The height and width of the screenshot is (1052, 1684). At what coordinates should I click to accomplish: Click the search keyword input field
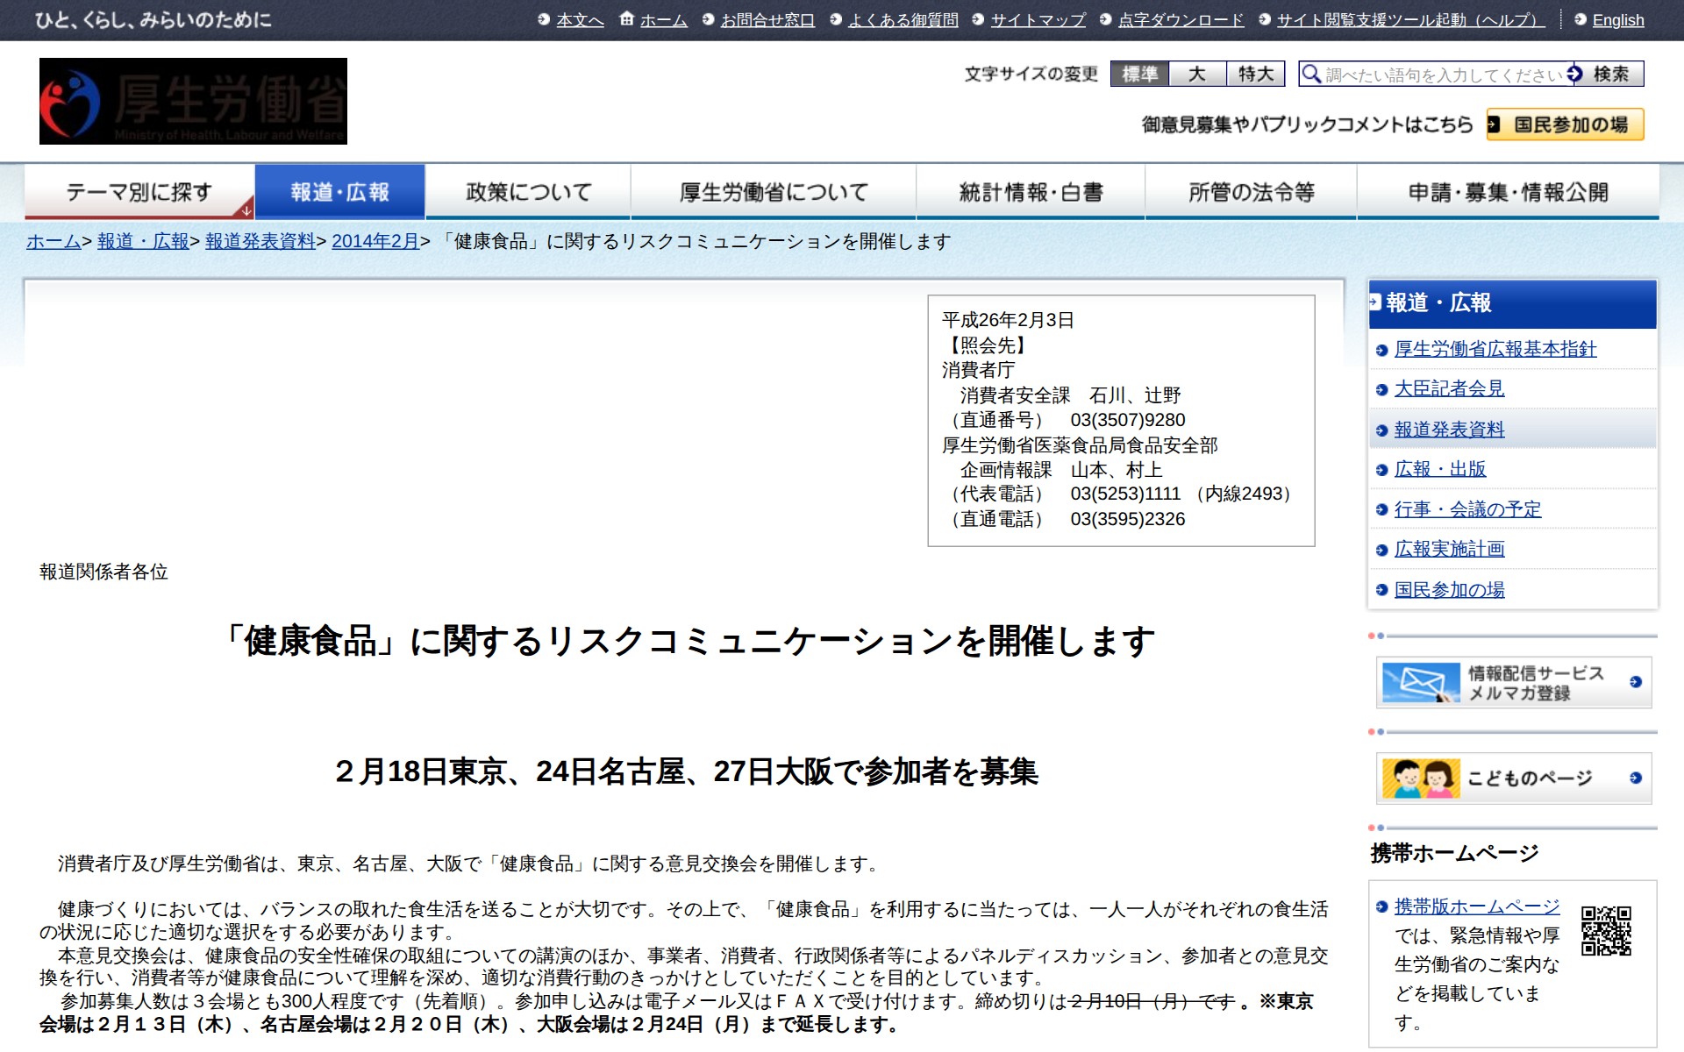coord(1443,75)
